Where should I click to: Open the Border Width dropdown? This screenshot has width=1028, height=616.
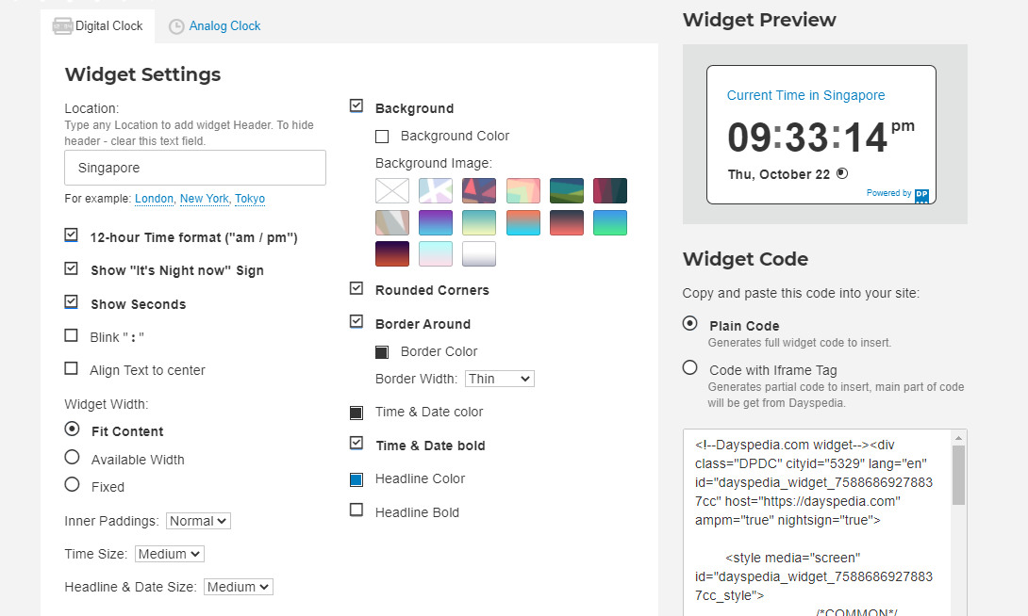click(x=499, y=379)
